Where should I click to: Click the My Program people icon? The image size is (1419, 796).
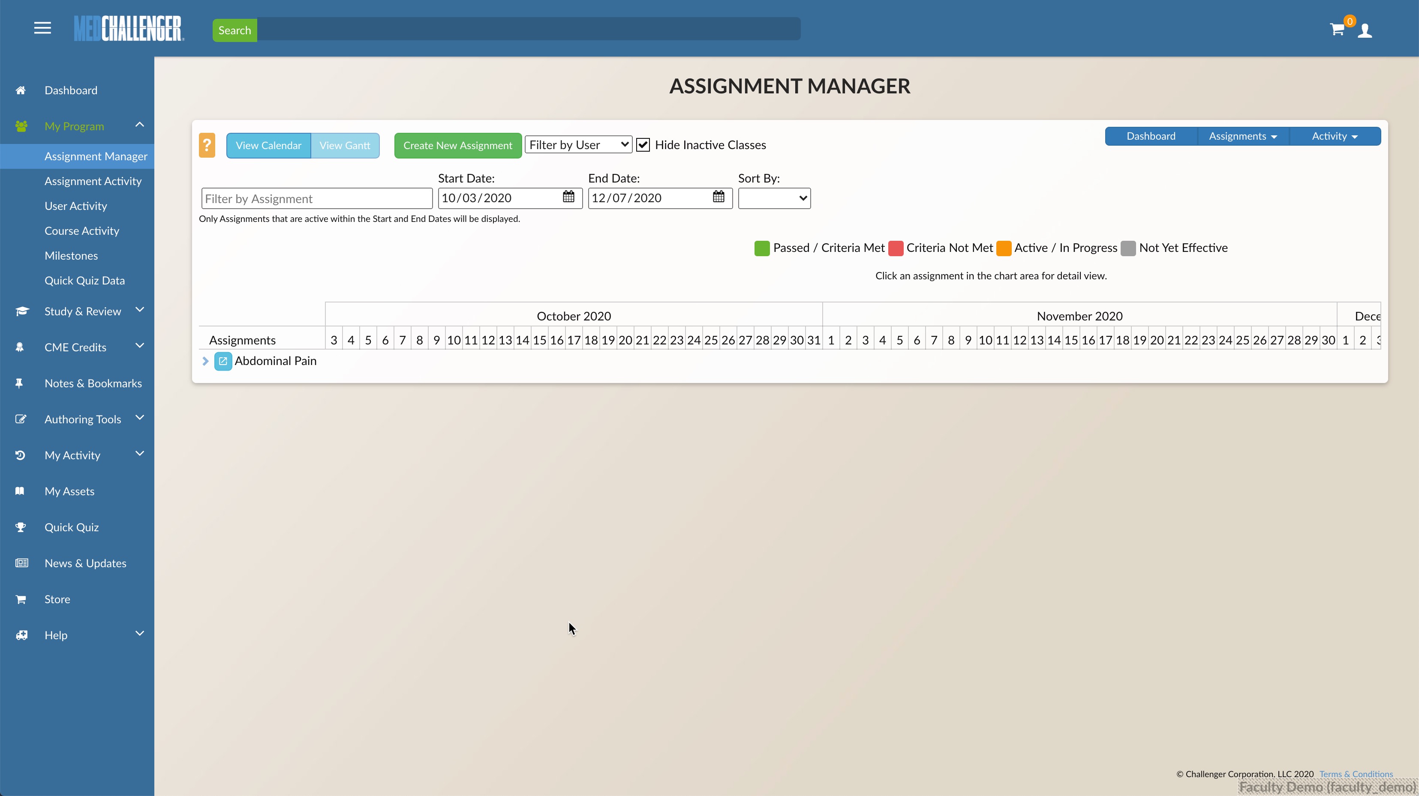pyautogui.click(x=21, y=126)
